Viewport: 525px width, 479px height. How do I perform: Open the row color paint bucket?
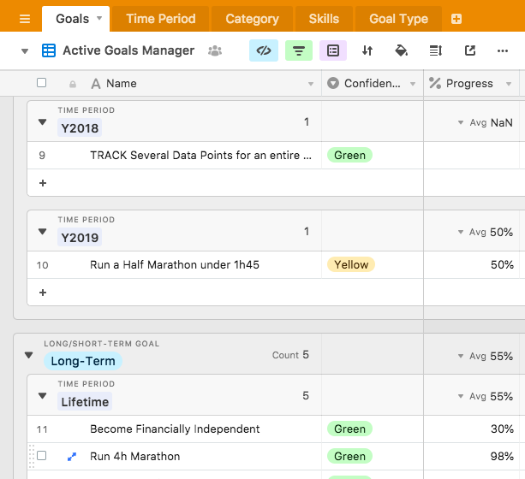[x=401, y=50]
